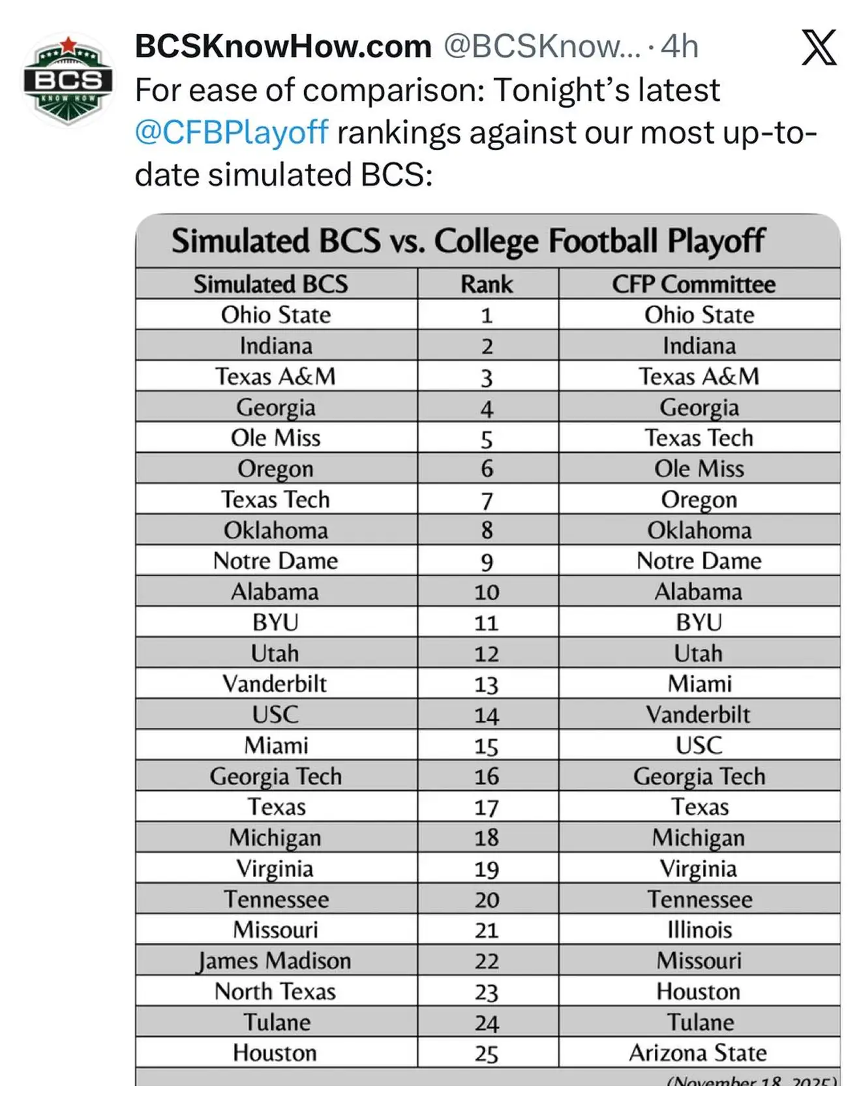
Task: Click the 4h post timestamp
Action: coord(680,46)
